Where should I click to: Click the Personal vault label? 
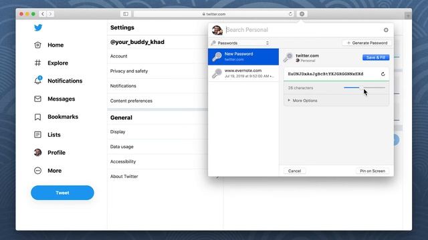(308, 61)
